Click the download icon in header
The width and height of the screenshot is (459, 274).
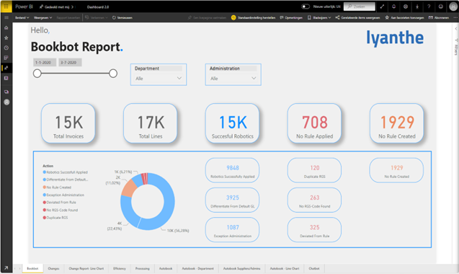pos(417,6)
